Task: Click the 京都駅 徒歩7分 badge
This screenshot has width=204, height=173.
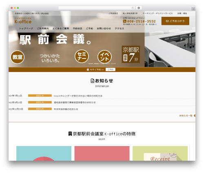Action: click(x=131, y=54)
